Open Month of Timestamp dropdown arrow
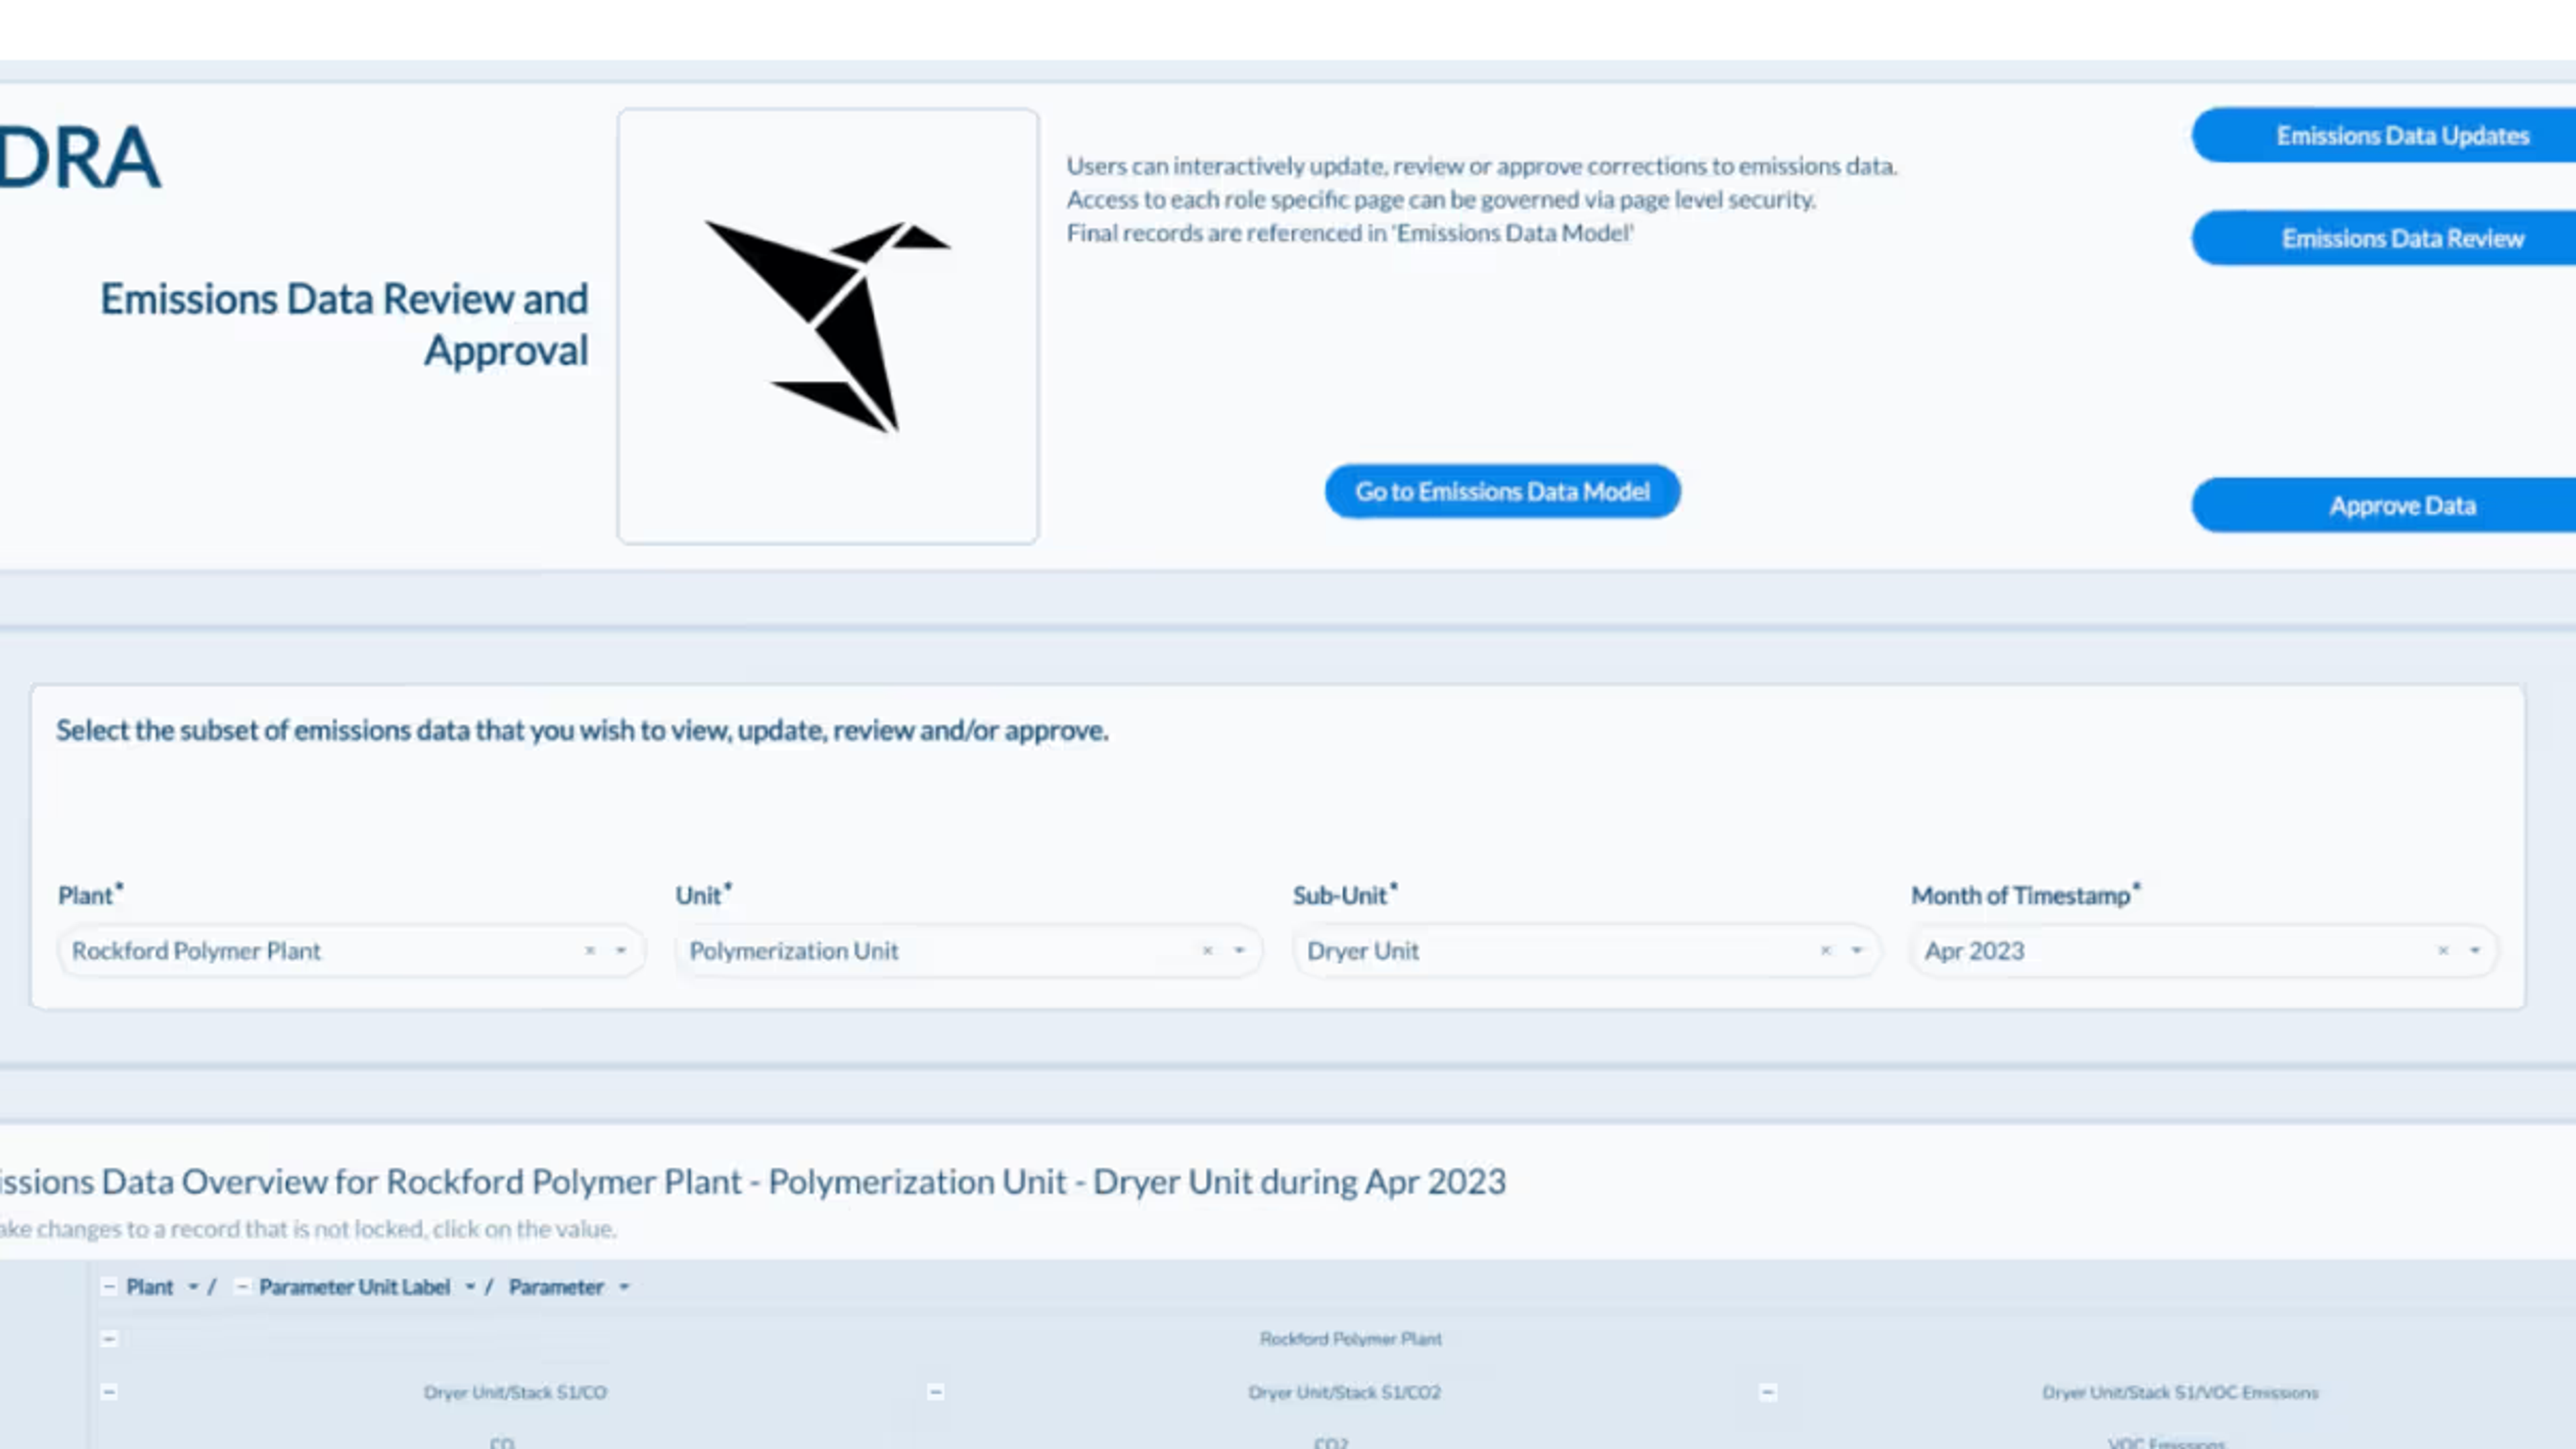Image resolution: width=2576 pixels, height=1449 pixels. click(x=2475, y=950)
